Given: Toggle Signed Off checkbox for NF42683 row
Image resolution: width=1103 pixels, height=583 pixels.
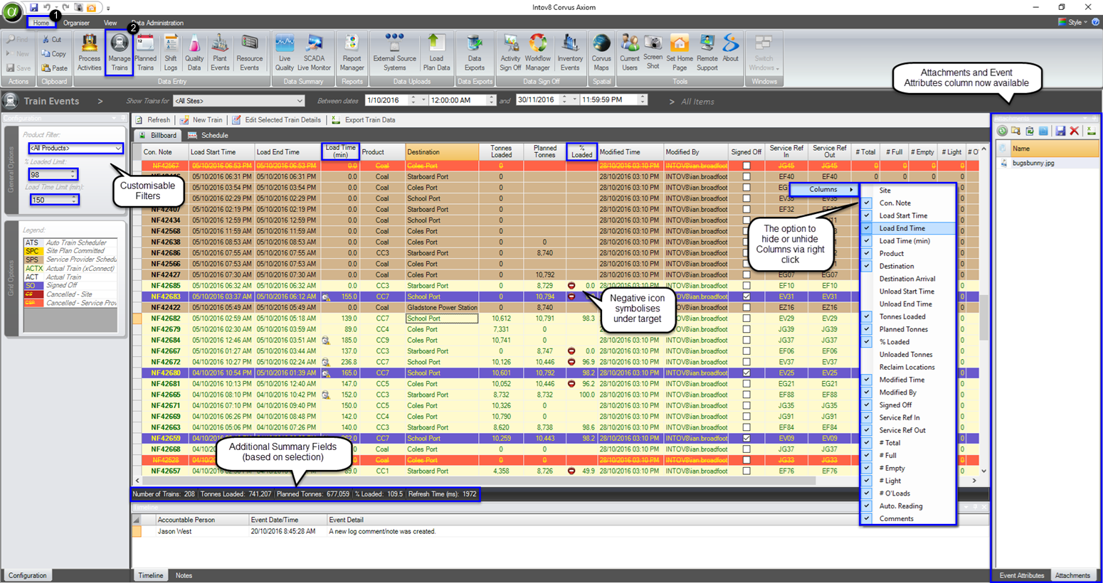Looking at the screenshot, I should (746, 296).
